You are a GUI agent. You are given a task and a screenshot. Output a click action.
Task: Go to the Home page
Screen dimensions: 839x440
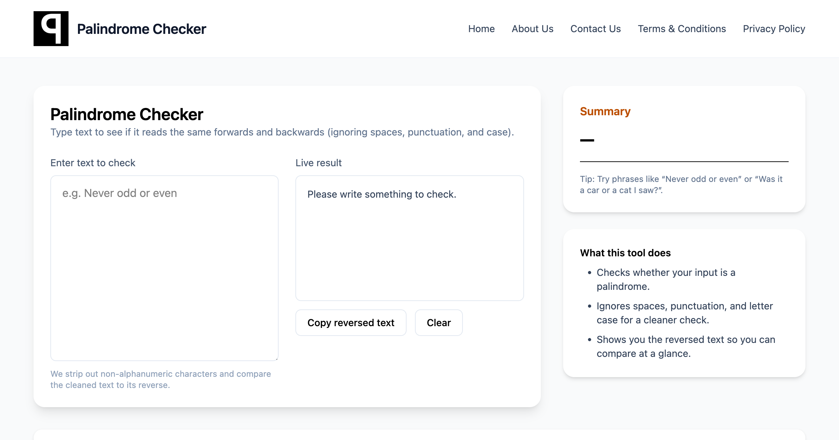[481, 29]
